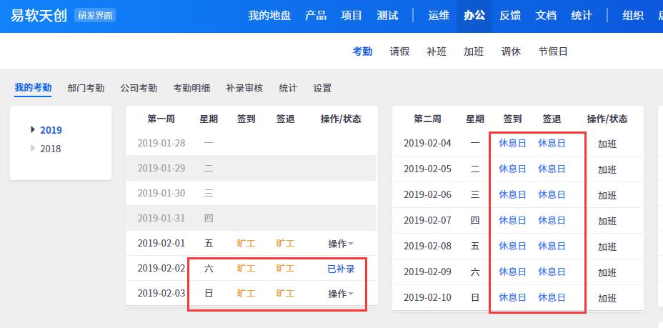Select 公司考勤 tab
This screenshot has width=663, height=328.
tap(139, 89)
